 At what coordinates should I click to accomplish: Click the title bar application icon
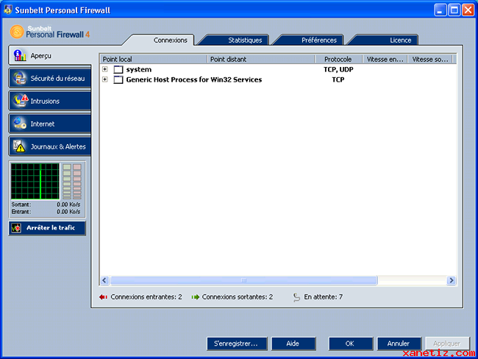click(x=8, y=10)
